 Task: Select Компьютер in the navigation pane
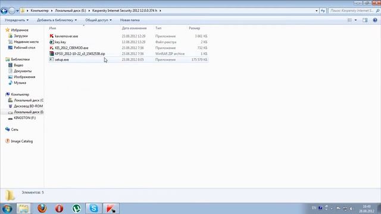pyautogui.click(x=20, y=95)
